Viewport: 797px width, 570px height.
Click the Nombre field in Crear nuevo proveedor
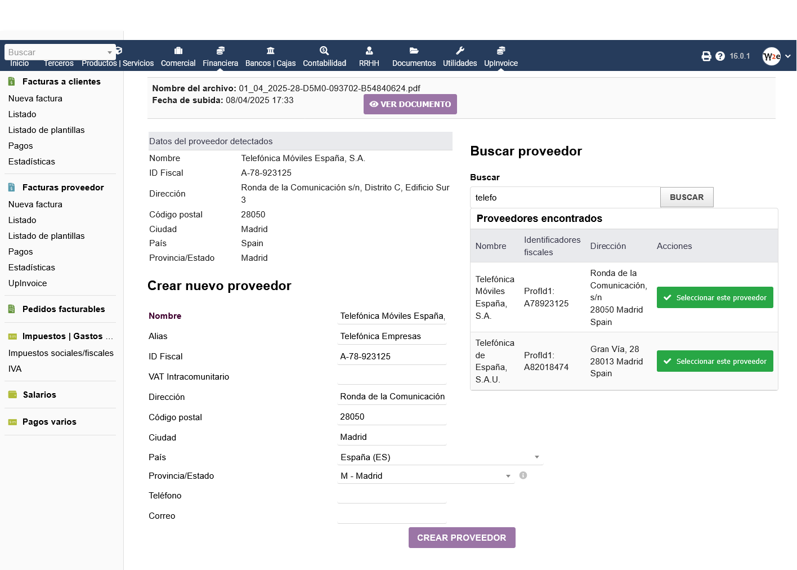[392, 316]
